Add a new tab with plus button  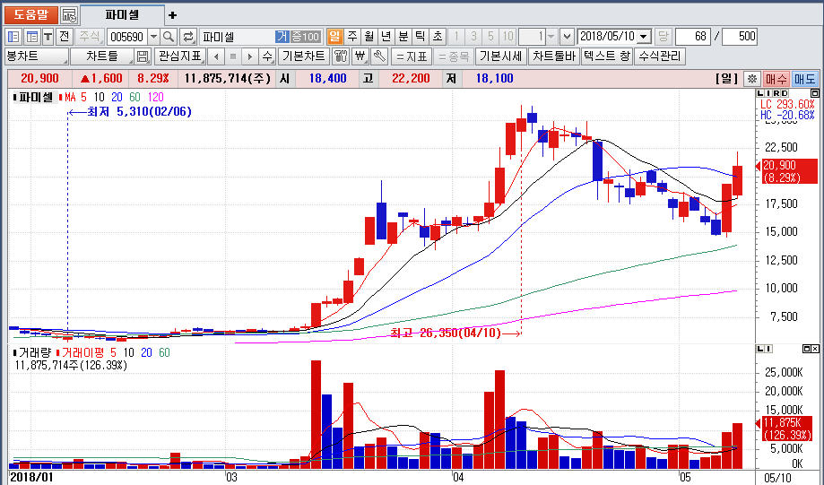173,15
